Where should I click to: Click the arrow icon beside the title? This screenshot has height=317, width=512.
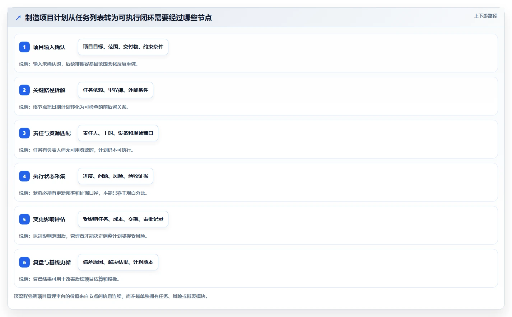tap(18, 18)
